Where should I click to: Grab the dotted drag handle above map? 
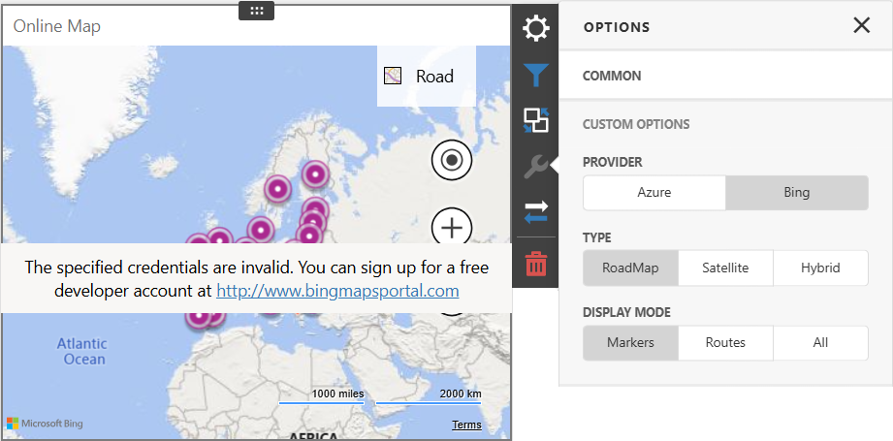pyautogui.click(x=256, y=11)
